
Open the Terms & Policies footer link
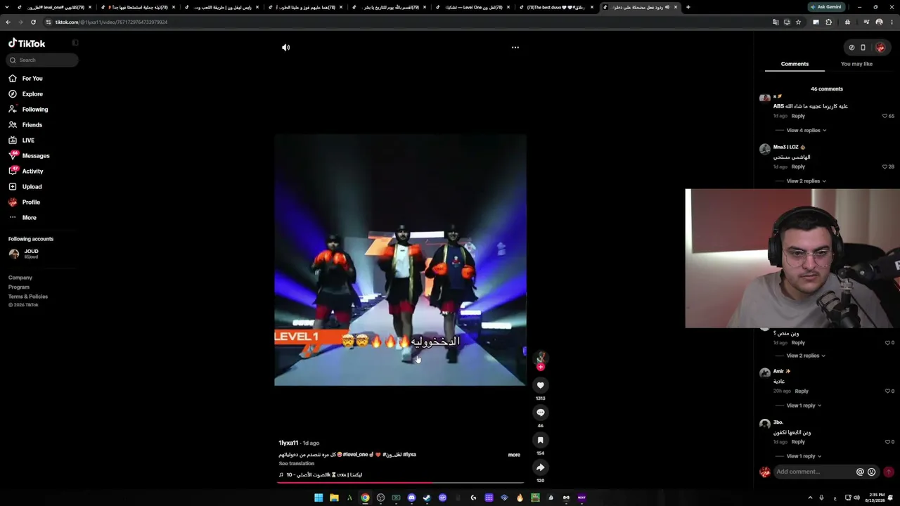[28, 297]
